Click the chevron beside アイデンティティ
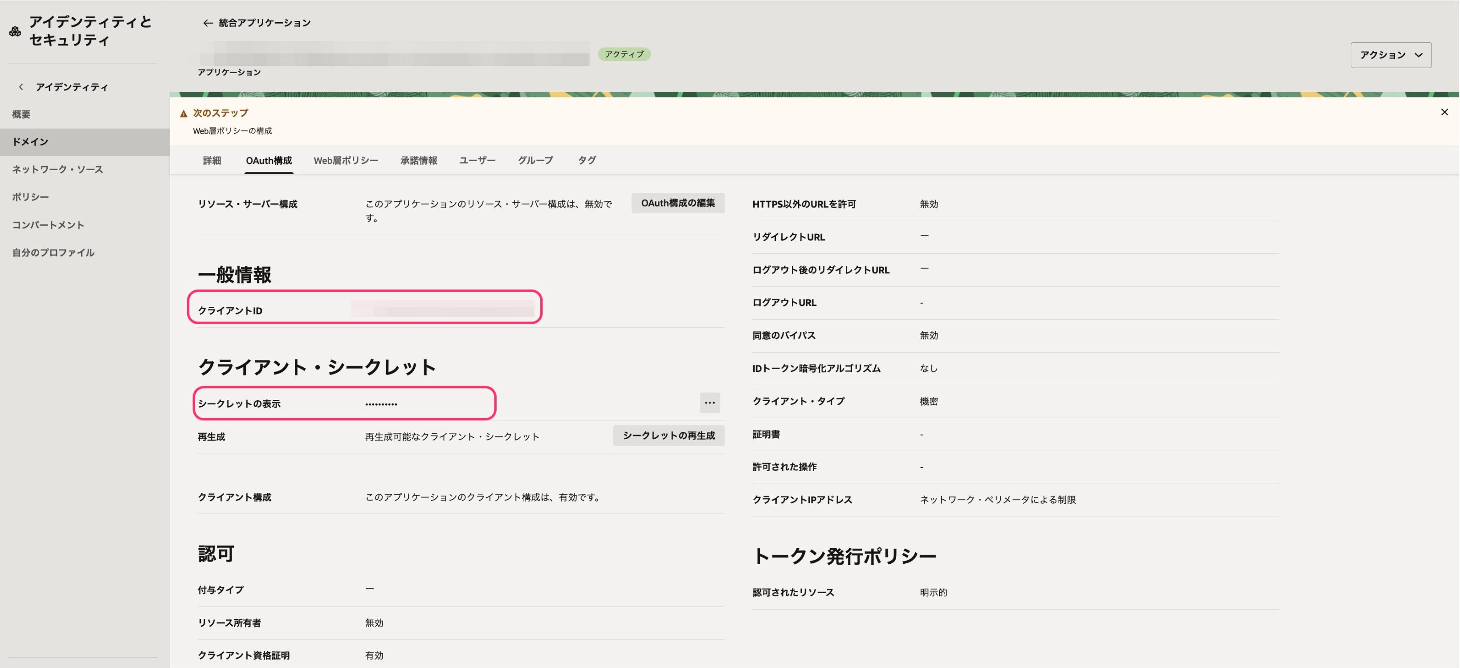 point(20,87)
